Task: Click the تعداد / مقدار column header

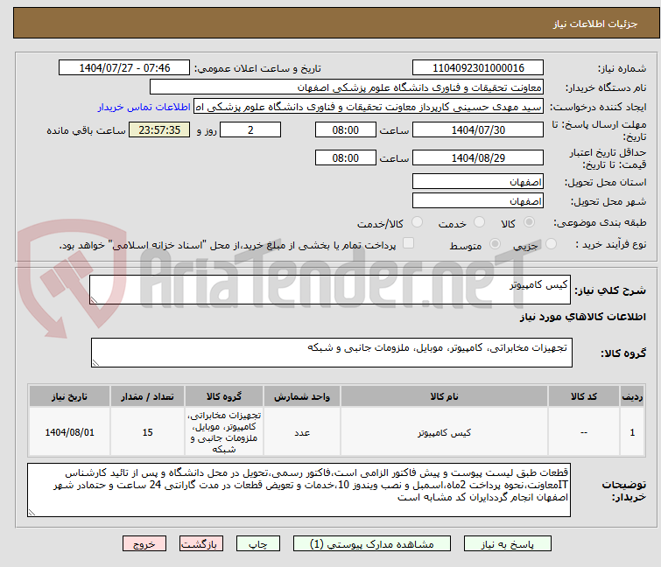Action: [147, 396]
